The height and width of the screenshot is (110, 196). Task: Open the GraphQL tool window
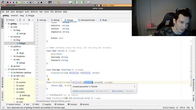tap(47, 104)
